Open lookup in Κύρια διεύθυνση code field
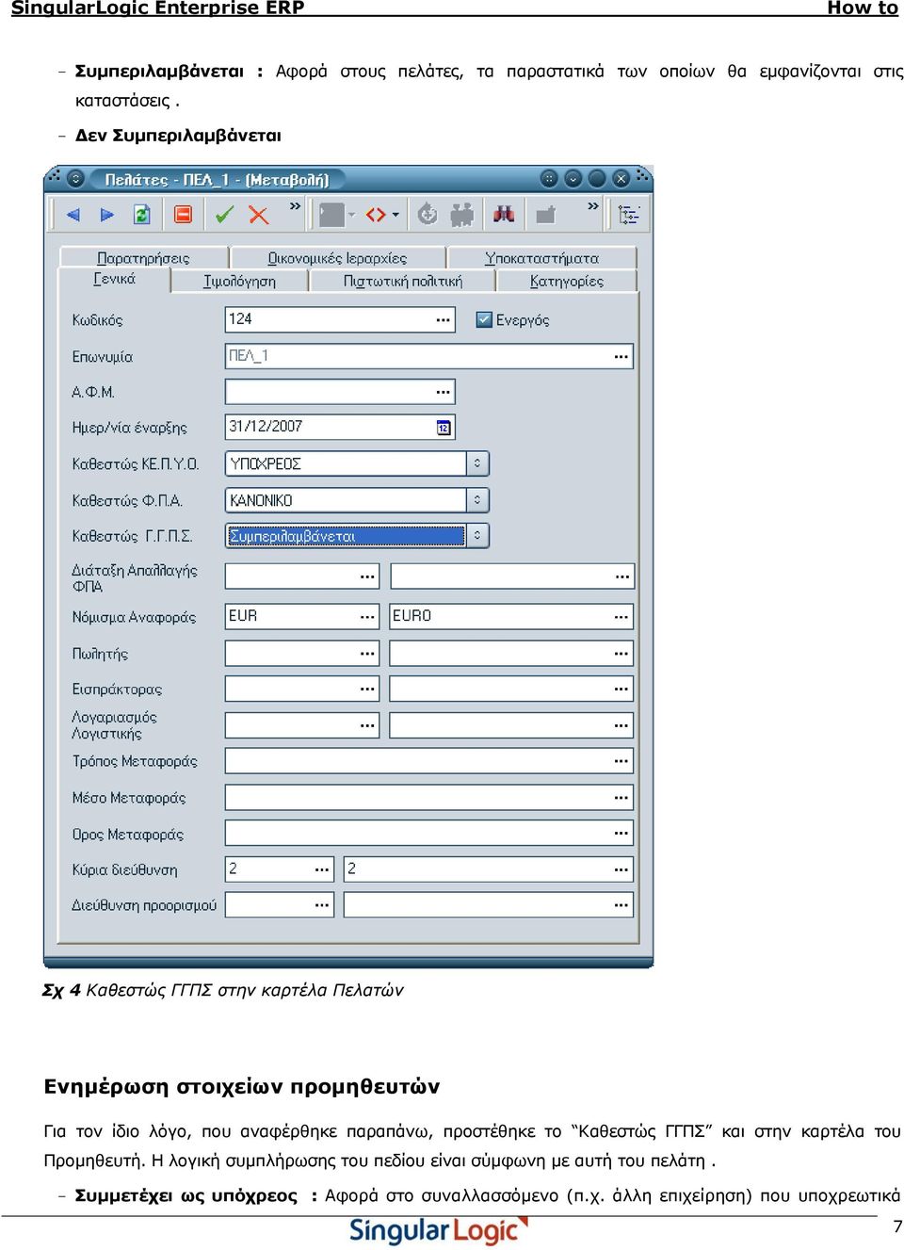 (x=322, y=869)
